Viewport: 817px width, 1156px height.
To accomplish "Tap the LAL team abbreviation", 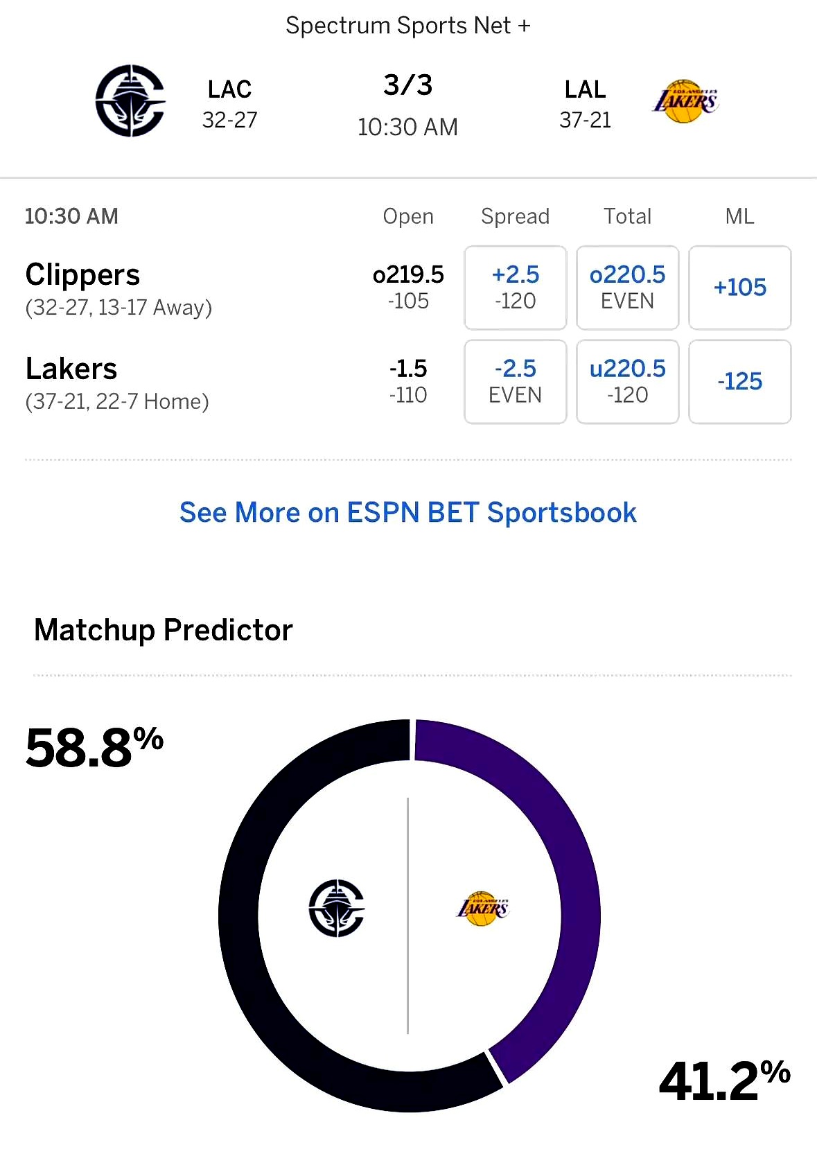I will pos(586,89).
